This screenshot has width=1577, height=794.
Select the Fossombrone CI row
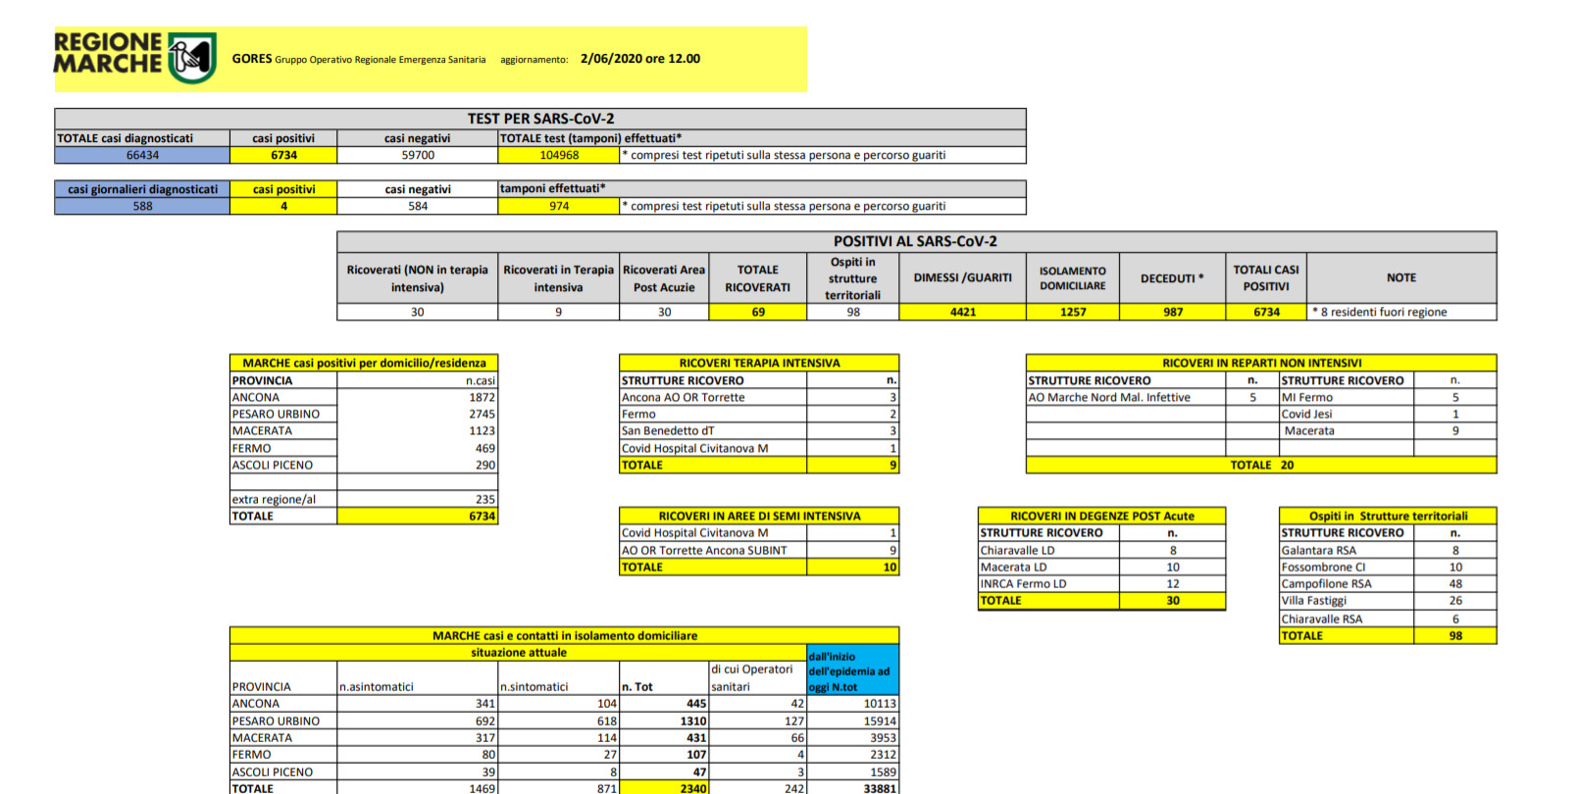click(1388, 567)
